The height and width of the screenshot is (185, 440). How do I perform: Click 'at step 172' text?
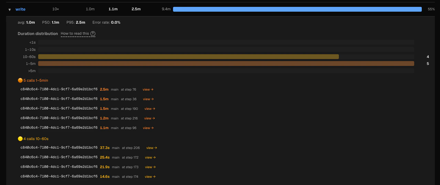click(130, 158)
